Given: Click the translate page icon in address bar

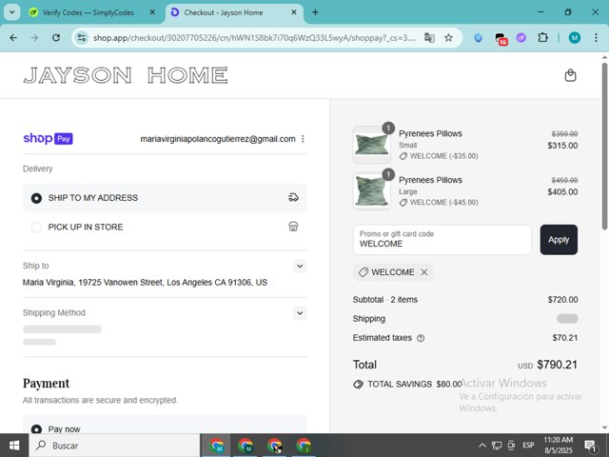Looking at the screenshot, I should 429,38.
